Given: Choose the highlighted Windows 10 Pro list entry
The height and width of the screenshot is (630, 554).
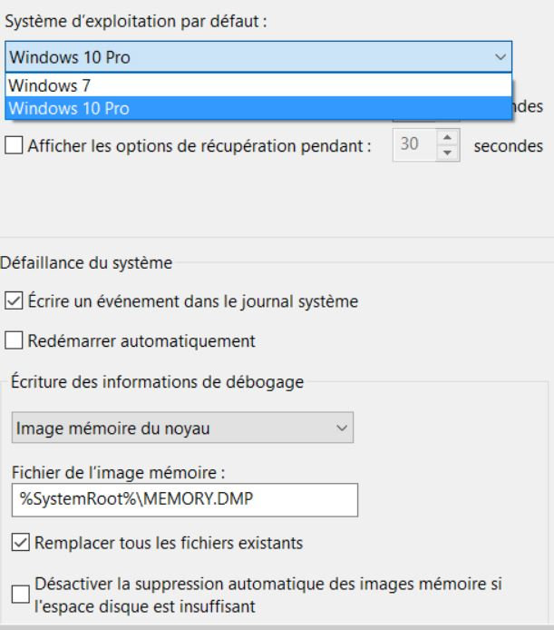Looking at the screenshot, I should tap(68, 109).
